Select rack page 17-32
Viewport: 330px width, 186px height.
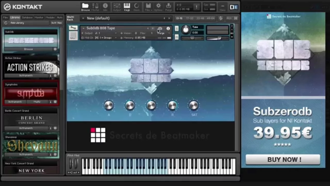pos(189,18)
